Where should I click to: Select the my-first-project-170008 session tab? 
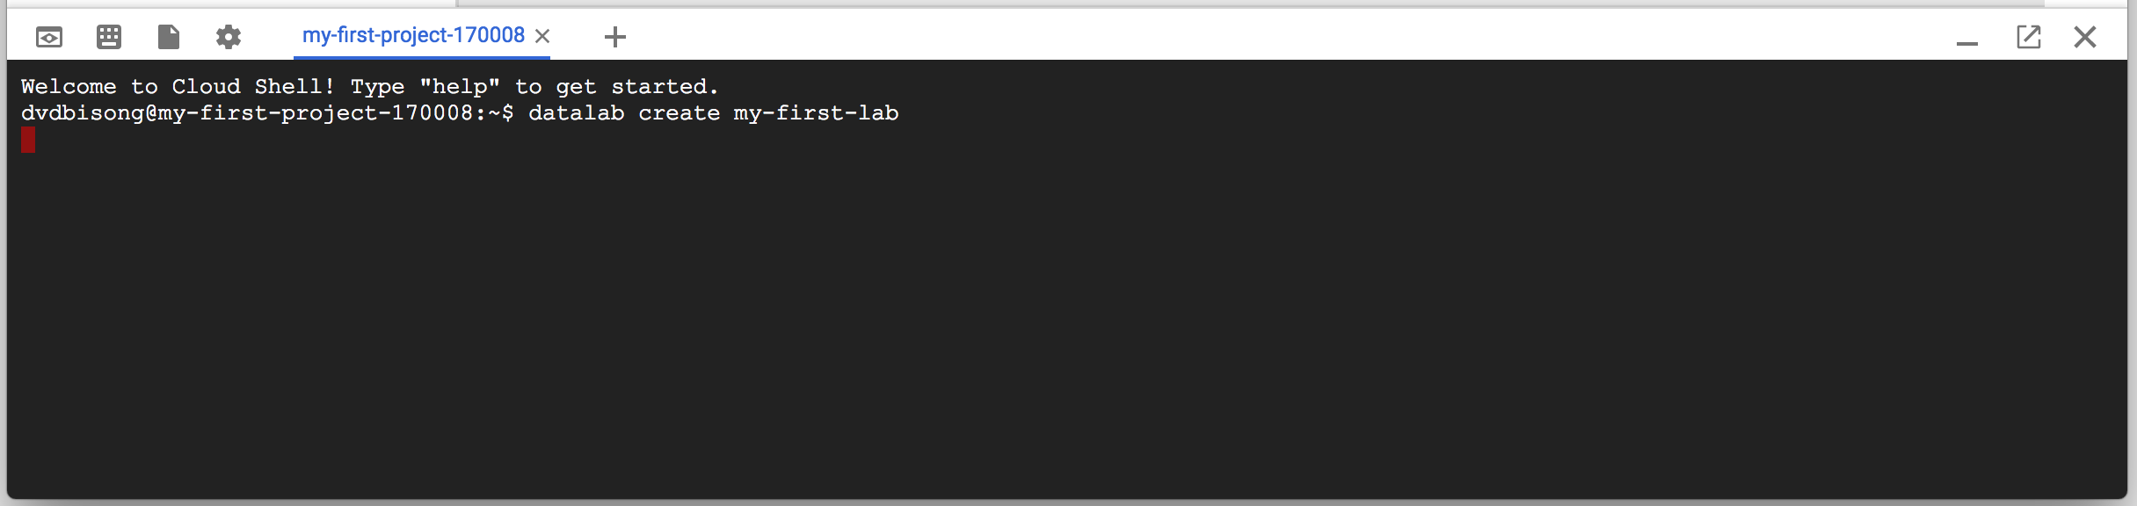click(x=412, y=35)
